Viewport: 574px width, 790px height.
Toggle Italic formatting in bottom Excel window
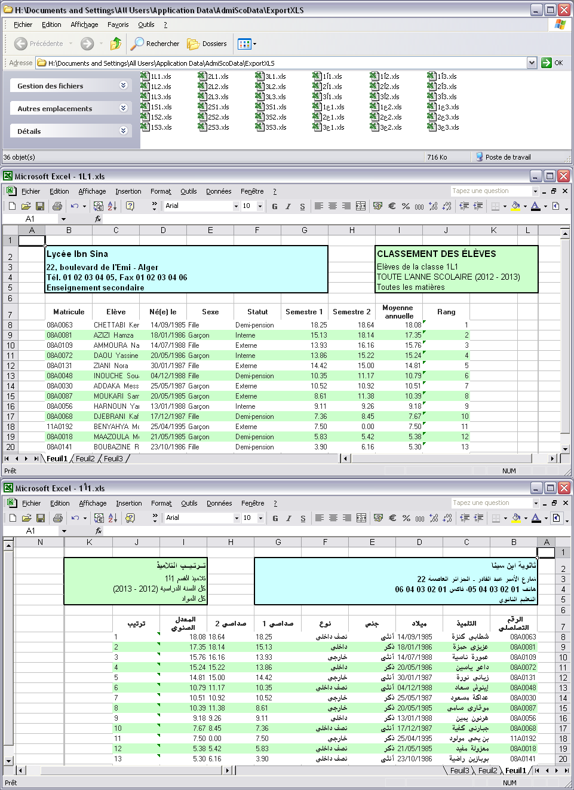tap(289, 518)
